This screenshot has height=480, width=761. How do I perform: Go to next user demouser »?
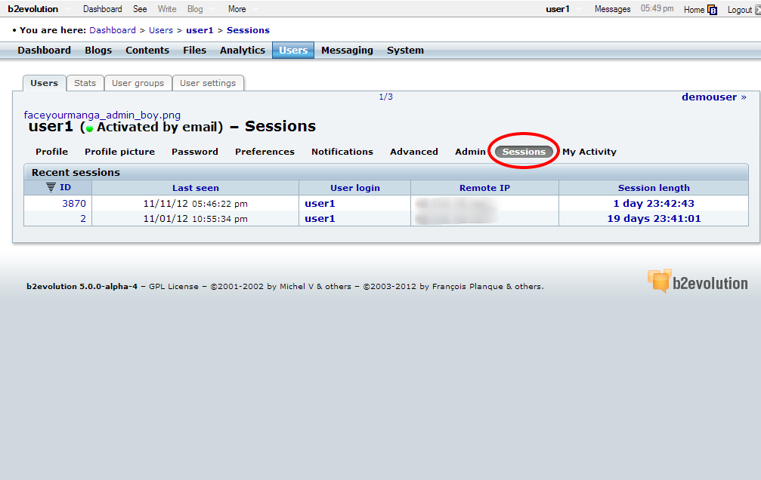click(714, 97)
